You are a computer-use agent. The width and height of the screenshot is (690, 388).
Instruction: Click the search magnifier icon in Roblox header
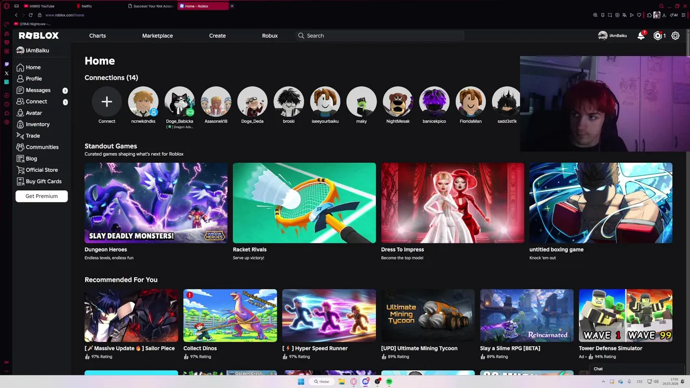[x=301, y=36]
